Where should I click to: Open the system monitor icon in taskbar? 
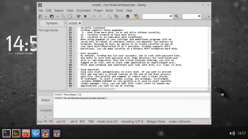pyautogui.click(x=16, y=133)
